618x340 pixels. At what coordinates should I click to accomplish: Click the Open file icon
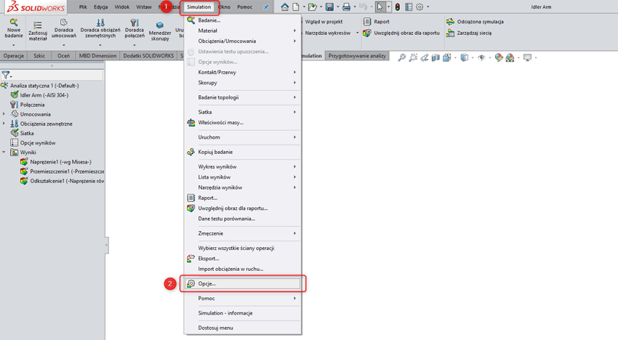click(312, 7)
